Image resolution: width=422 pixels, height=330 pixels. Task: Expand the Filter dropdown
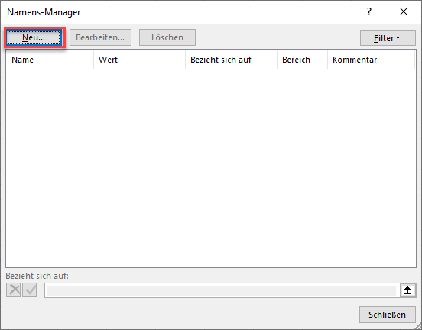click(388, 38)
